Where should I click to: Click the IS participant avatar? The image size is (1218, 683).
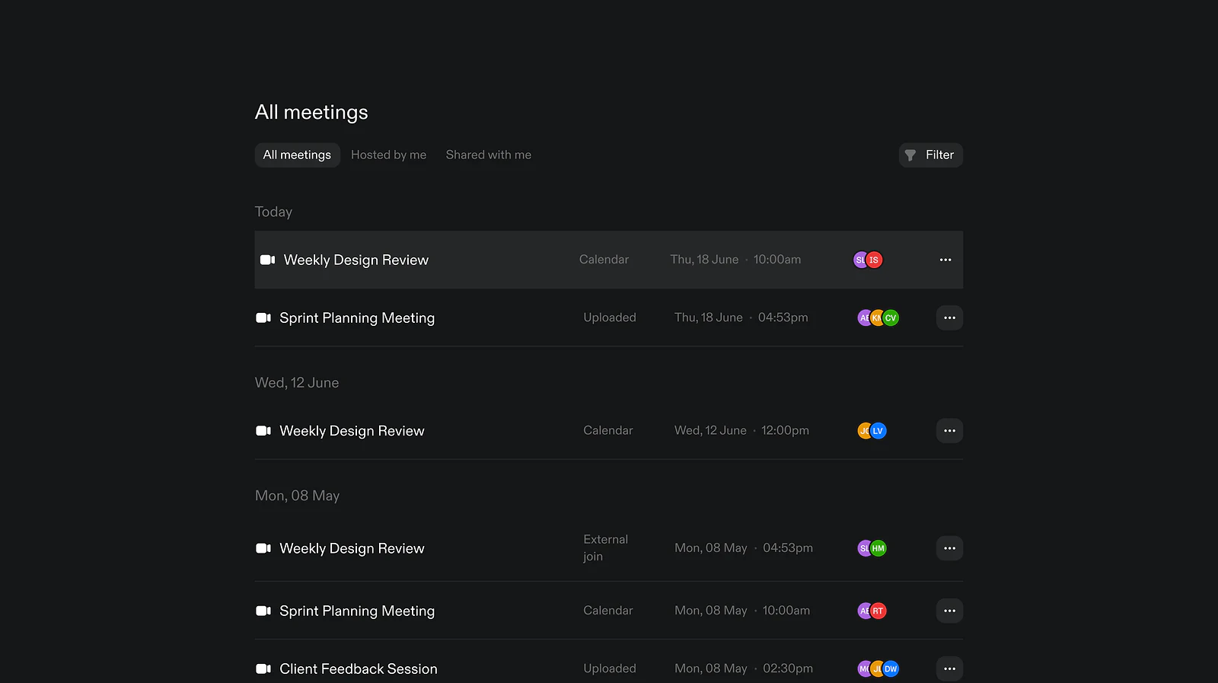point(874,260)
